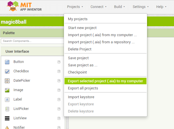
Task: Open the Build dropdown menu
Action: [x=119, y=7]
